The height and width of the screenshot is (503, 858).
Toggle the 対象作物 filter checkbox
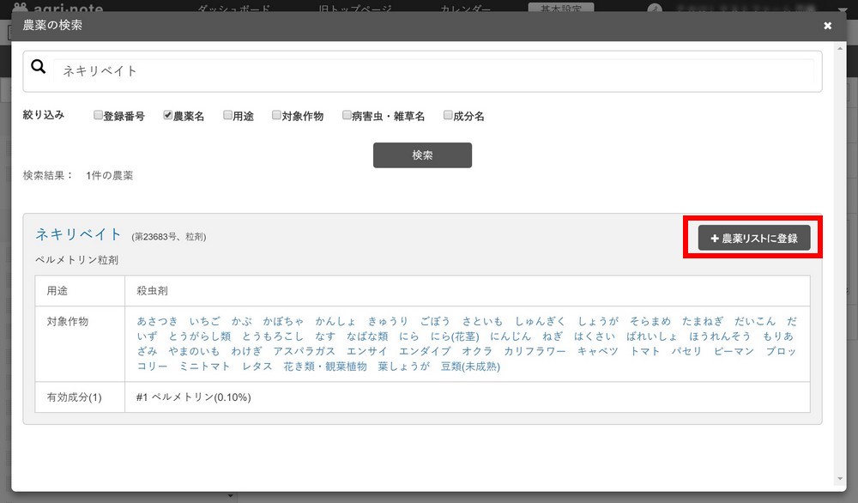coord(276,115)
